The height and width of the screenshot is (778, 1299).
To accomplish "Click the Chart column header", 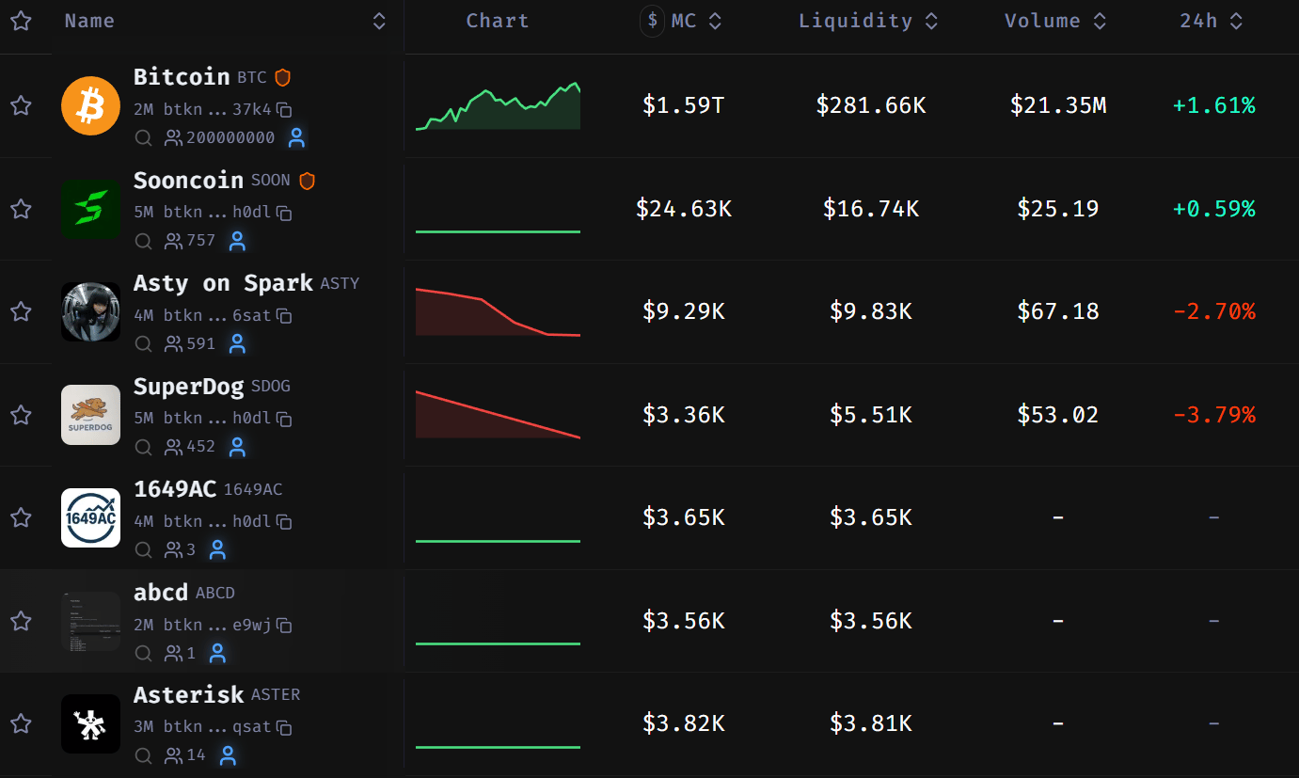I will tap(498, 21).
